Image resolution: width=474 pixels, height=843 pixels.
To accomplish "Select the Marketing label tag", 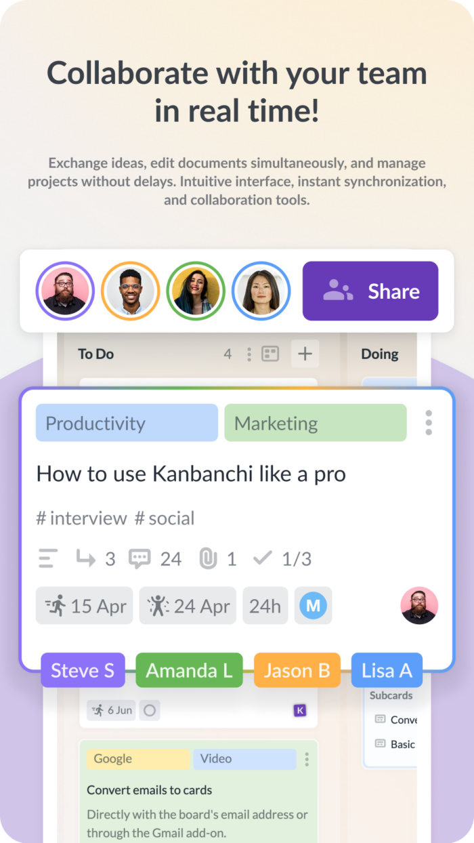I will point(316,423).
